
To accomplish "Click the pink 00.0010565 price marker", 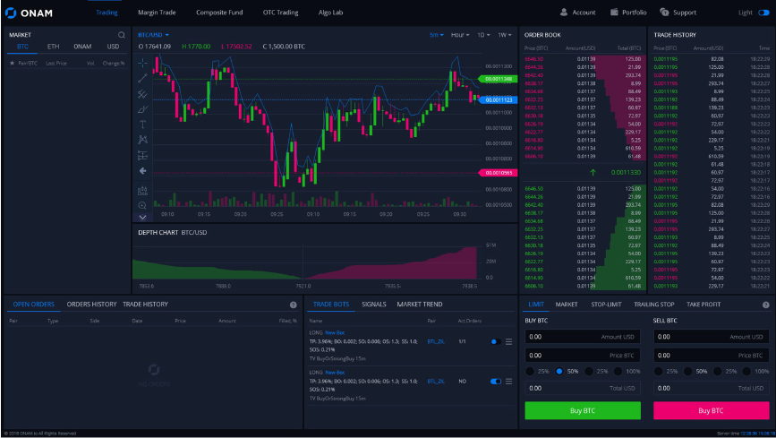I will coord(498,173).
